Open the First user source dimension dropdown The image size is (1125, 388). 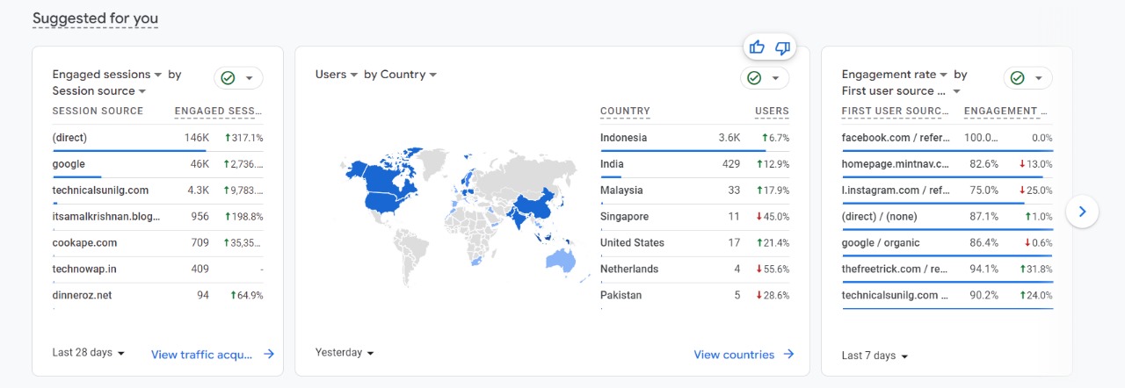[902, 90]
